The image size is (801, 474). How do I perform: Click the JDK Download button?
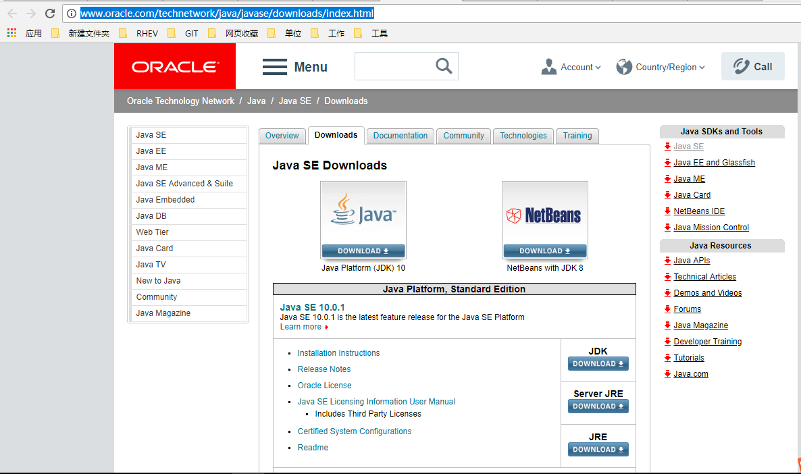[x=598, y=364]
